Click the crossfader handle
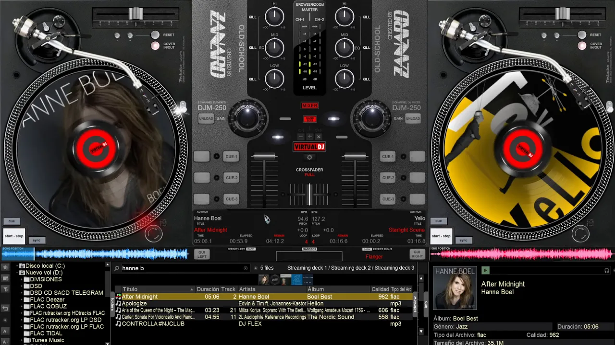This screenshot has width=615, height=345. (309, 194)
